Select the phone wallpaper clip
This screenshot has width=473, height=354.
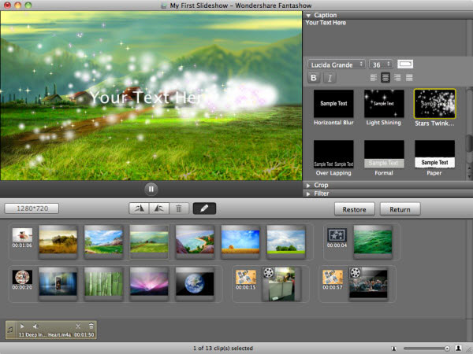pyautogui.click(x=58, y=283)
